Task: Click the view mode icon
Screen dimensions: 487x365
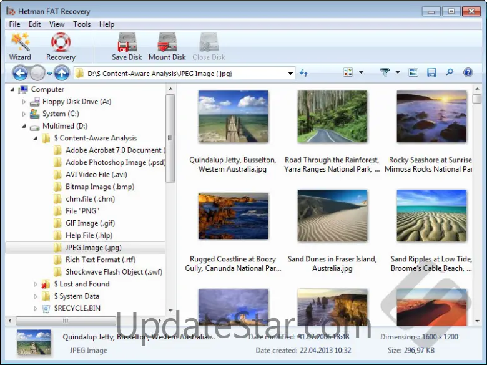Action: click(x=348, y=72)
